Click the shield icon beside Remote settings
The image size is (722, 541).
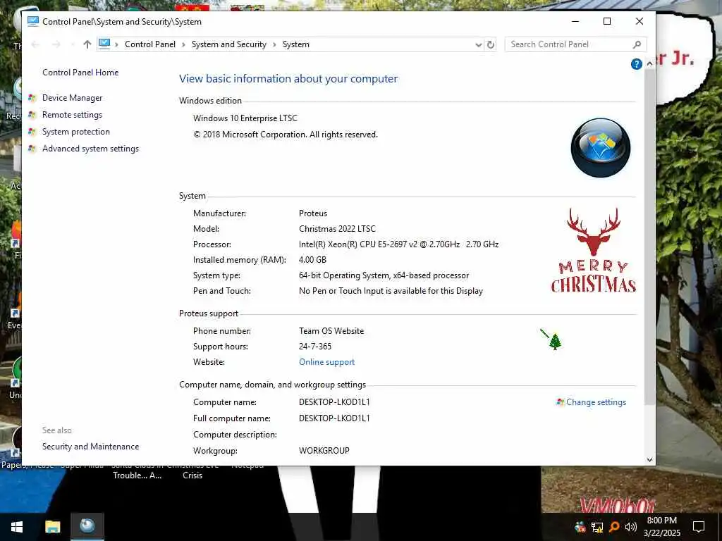coord(32,115)
